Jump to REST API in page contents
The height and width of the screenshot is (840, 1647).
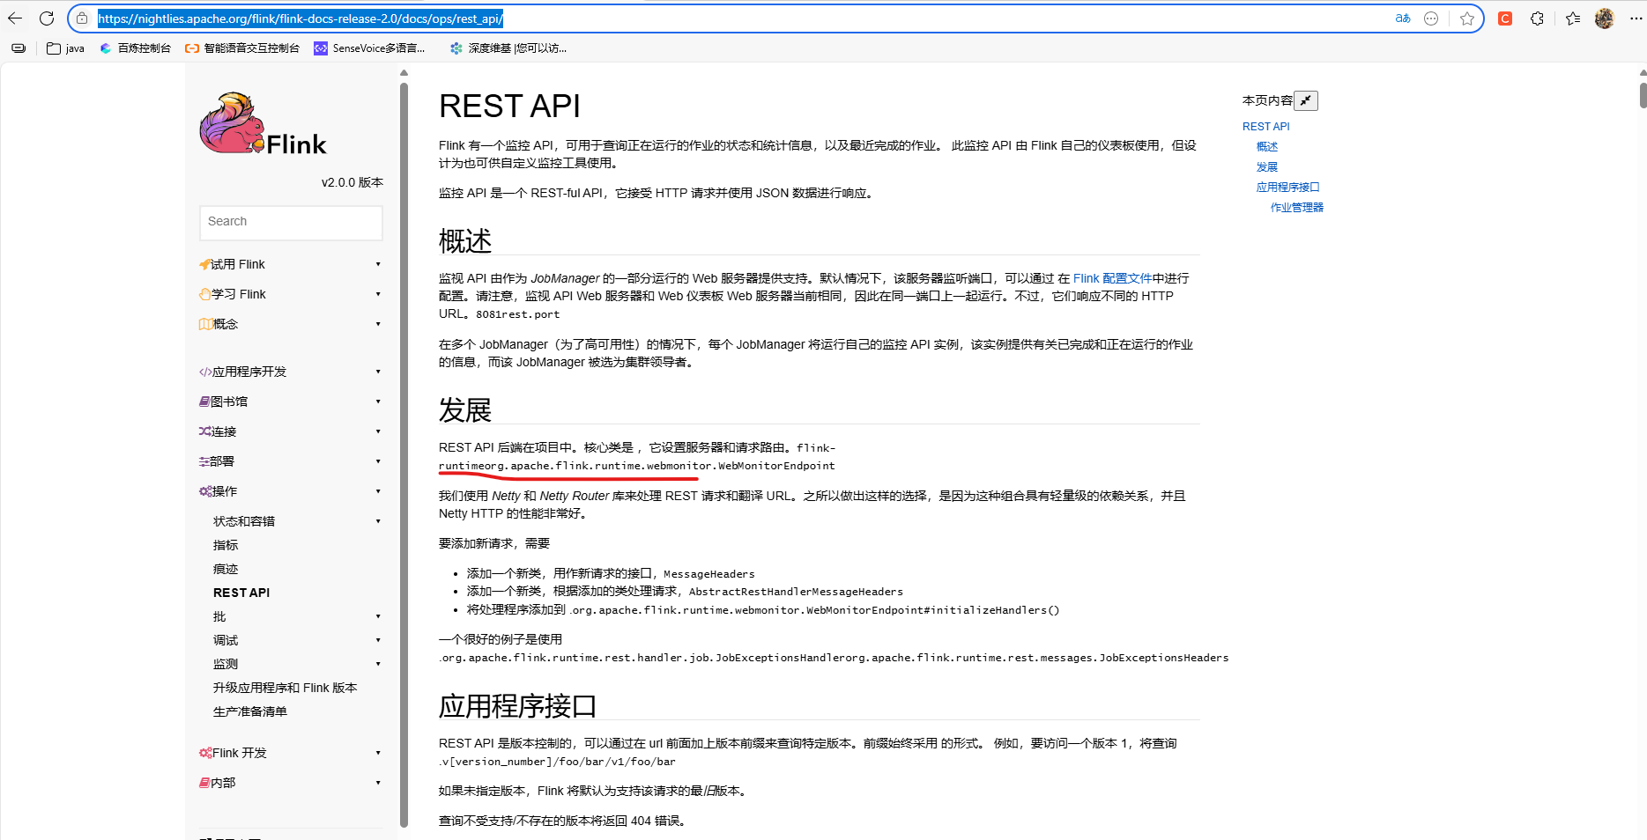tap(1266, 127)
